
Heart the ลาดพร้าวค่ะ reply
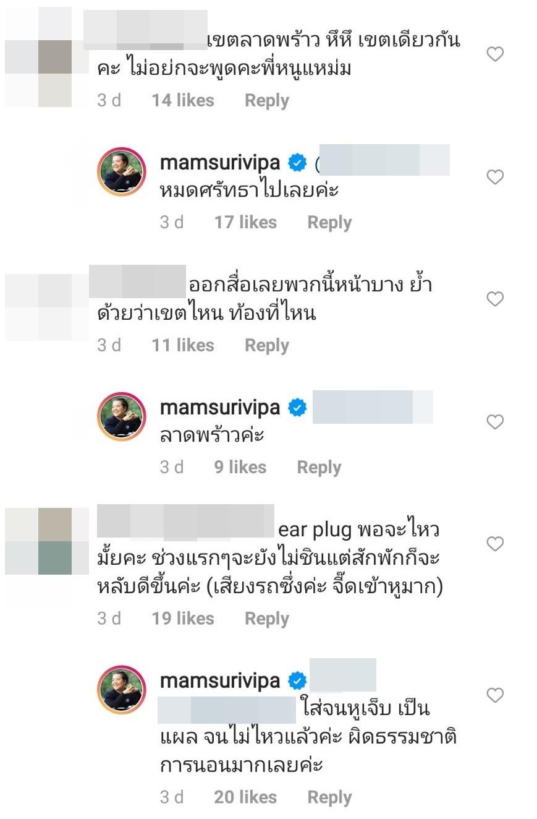tap(495, 422)
